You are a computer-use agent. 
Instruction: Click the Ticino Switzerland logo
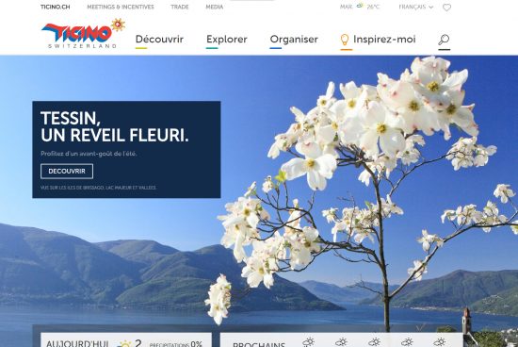(83, 33)
